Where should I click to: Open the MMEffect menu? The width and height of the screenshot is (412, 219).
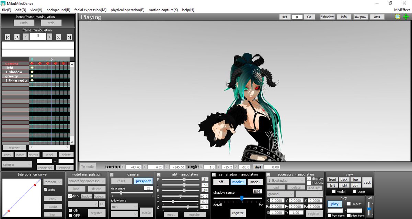pyautogui.click(x=402, y=10)
